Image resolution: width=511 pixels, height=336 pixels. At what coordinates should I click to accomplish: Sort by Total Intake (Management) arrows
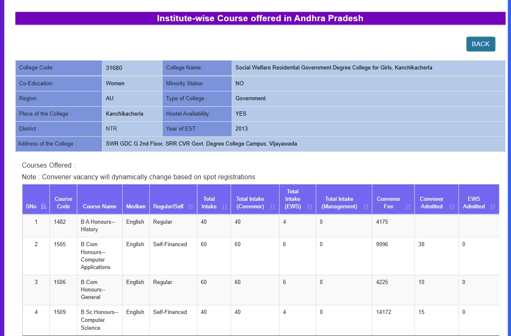tap(366, 207)
